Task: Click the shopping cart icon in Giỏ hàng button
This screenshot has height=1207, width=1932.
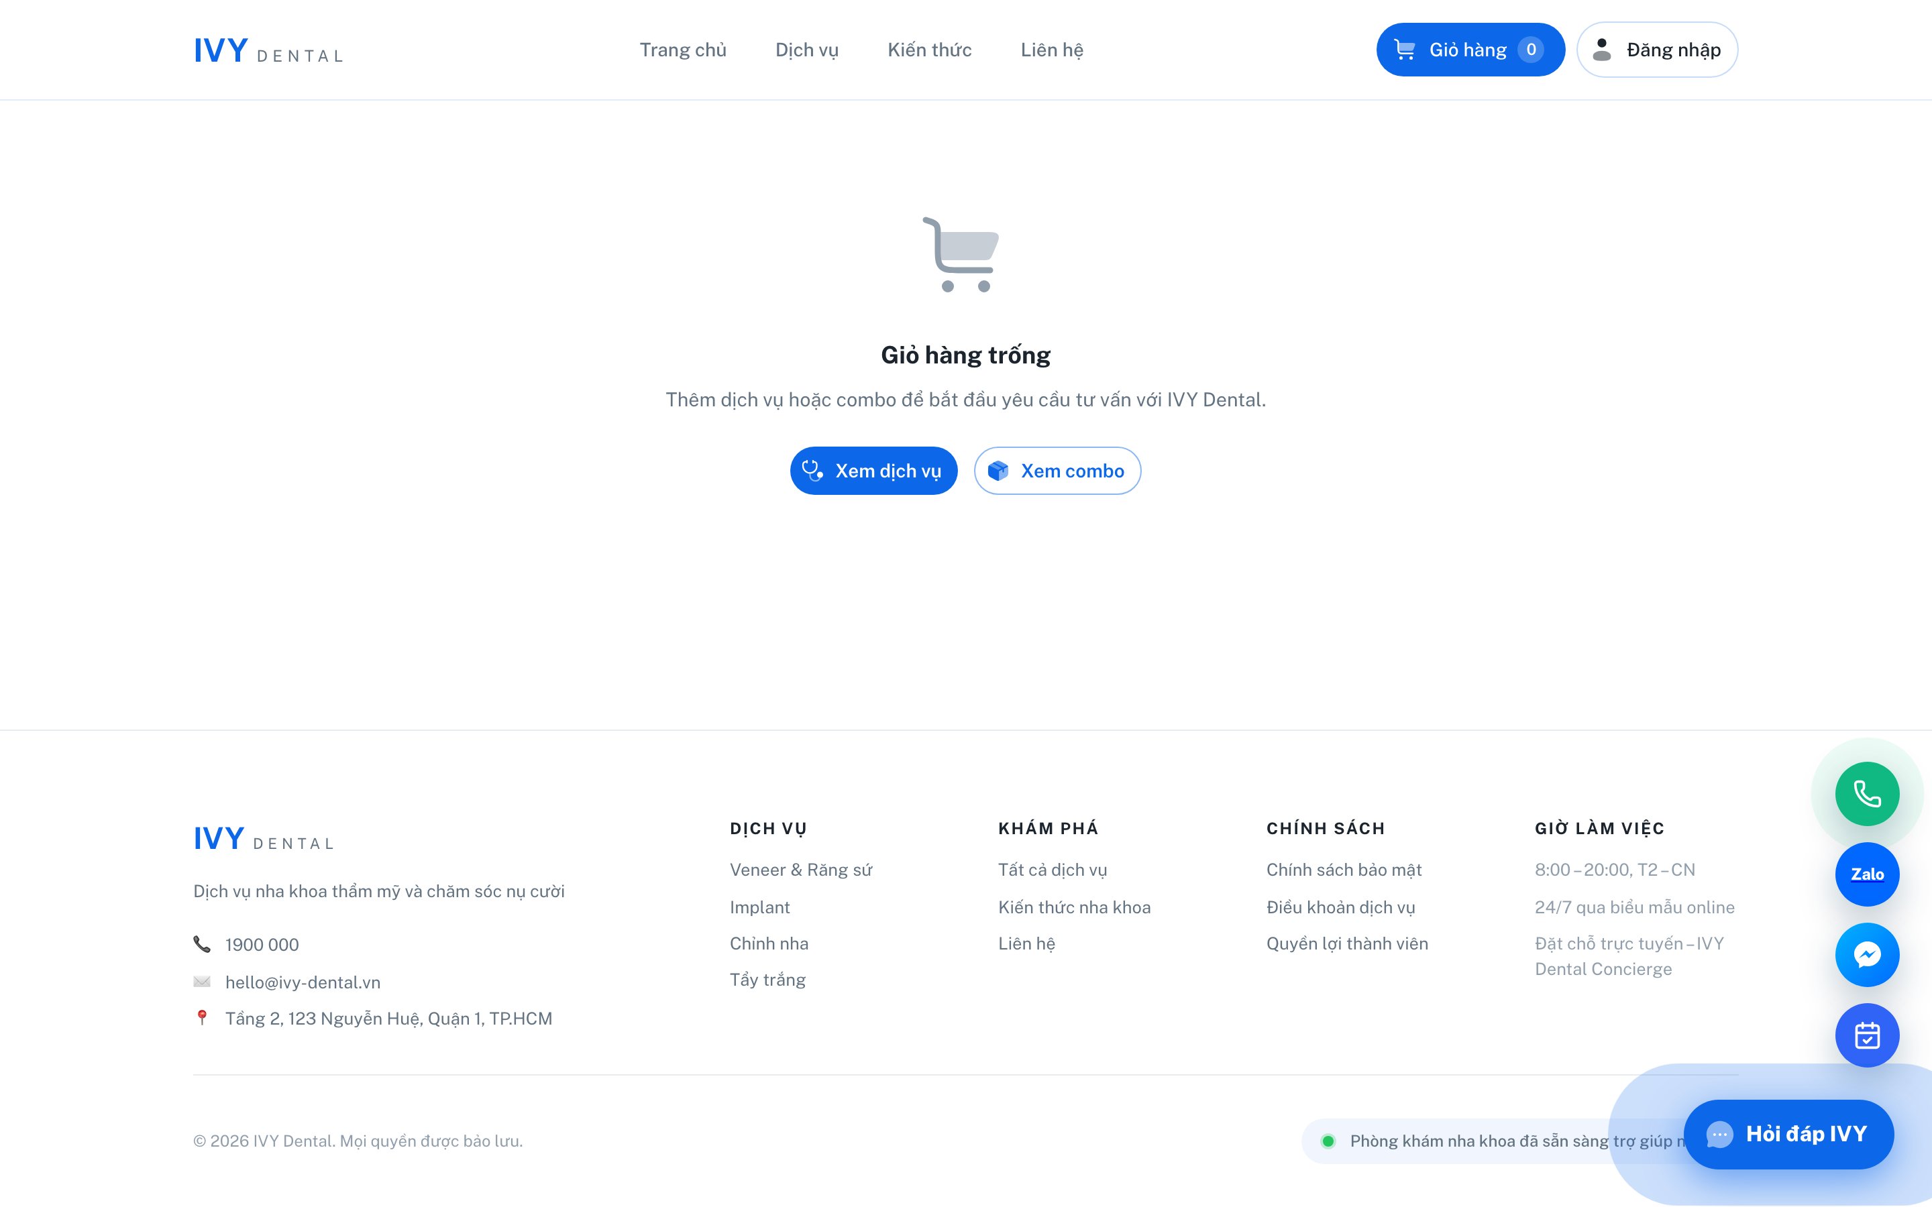Action: (1404, 50)
